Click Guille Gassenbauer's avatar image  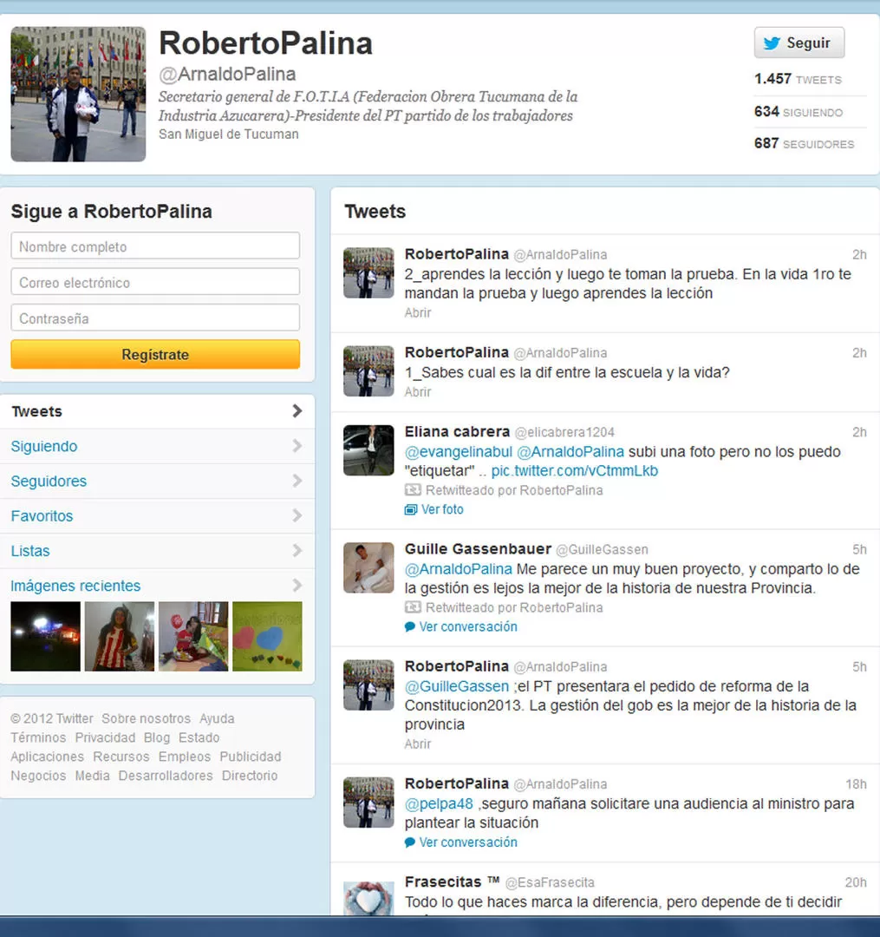[368, 567]
